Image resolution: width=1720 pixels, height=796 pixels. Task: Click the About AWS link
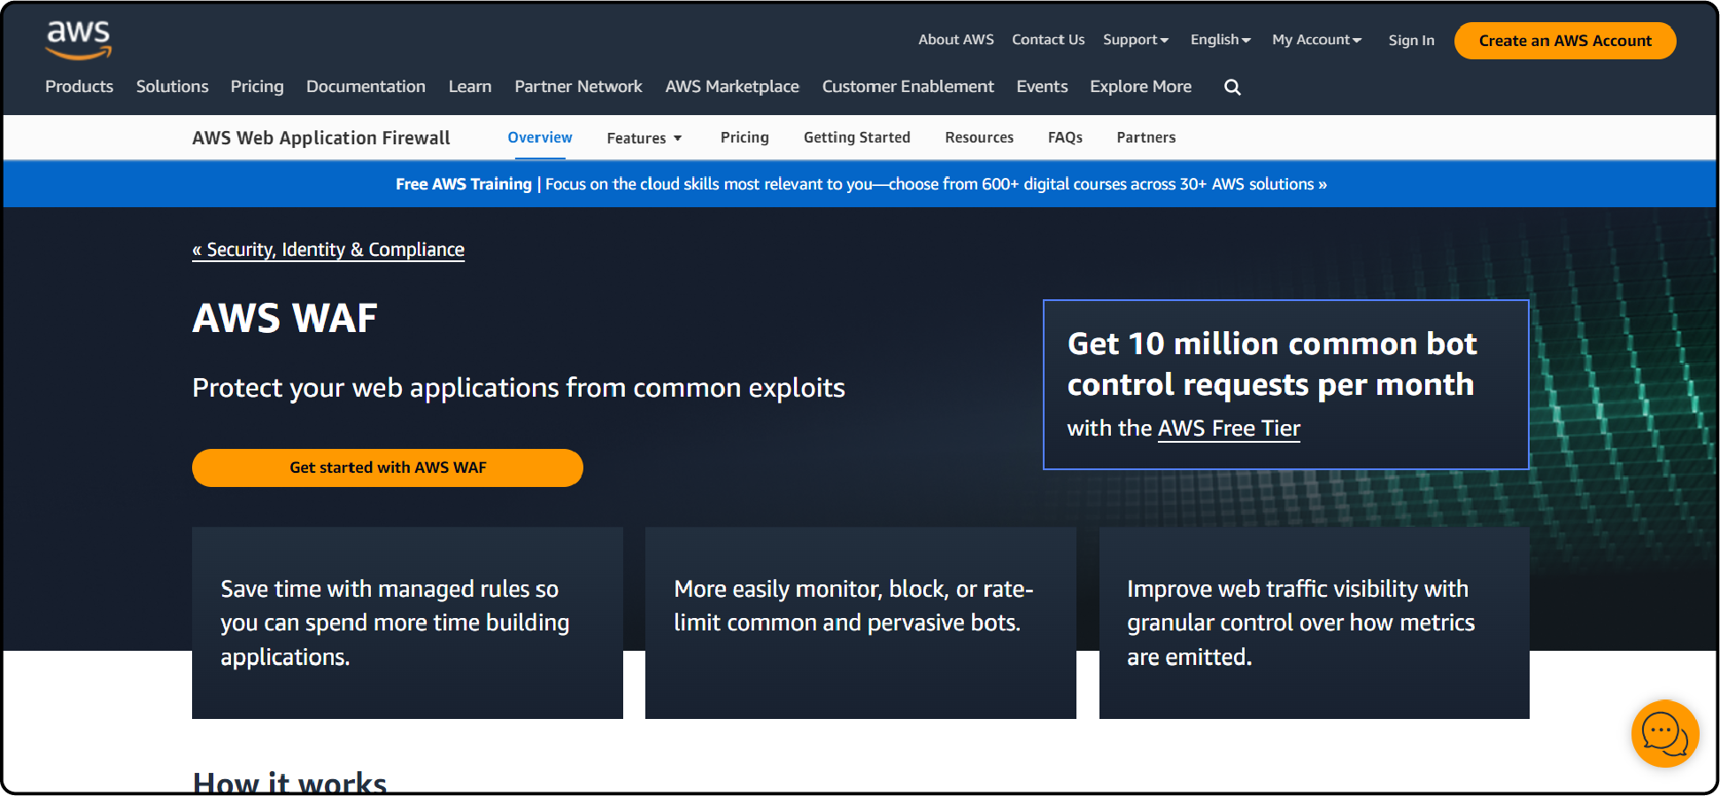click(956, 40)
